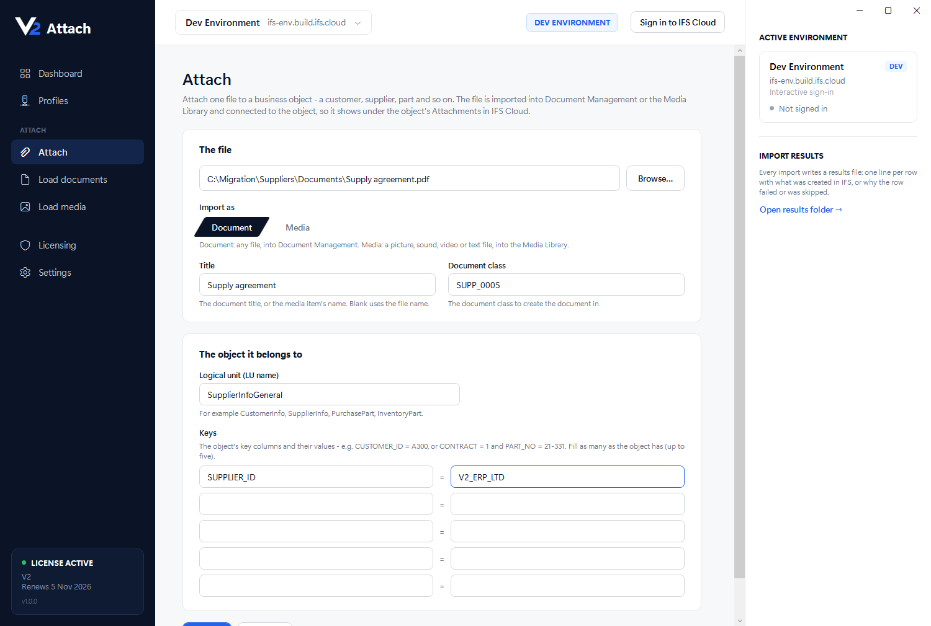Click the Attach paperclip icon

(25, 152)
